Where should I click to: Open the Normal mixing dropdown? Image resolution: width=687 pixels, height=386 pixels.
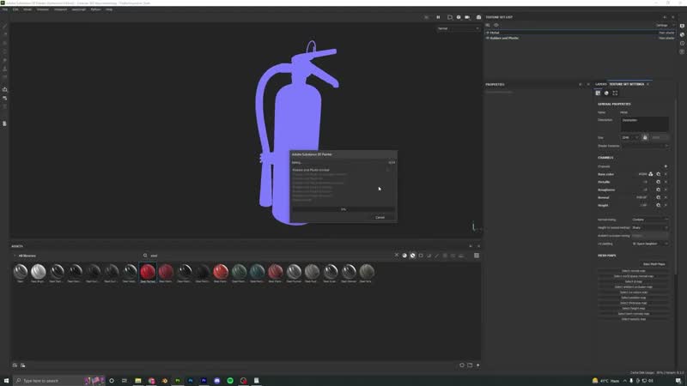[650, 220]
